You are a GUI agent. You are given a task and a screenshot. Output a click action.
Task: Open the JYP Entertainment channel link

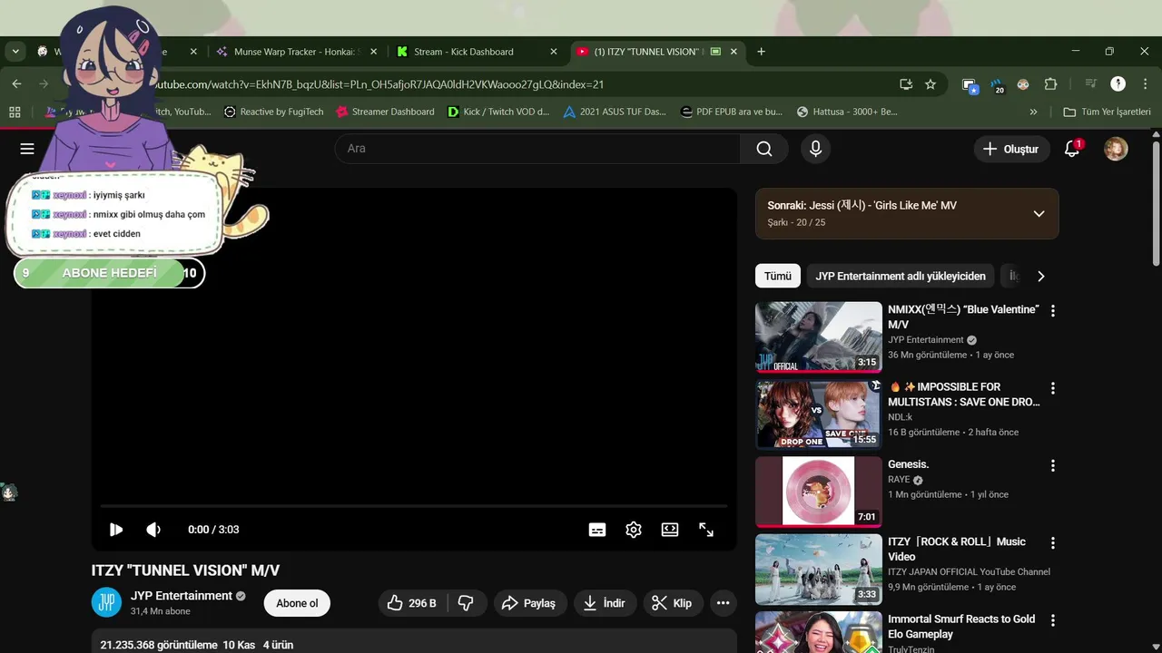tap(182, 596)
